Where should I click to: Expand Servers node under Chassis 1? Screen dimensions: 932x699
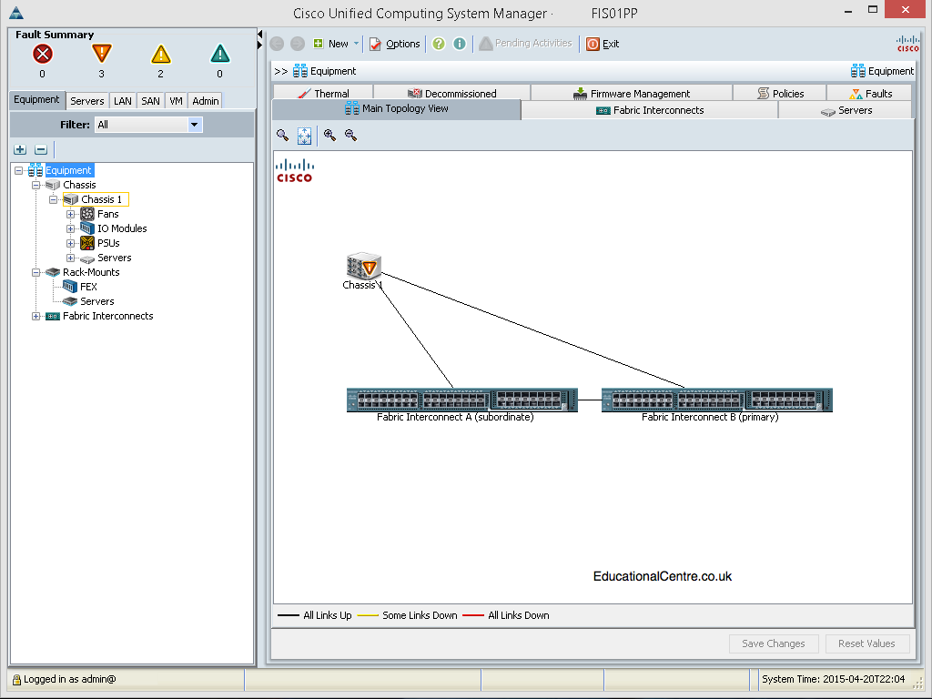(70, 258)
